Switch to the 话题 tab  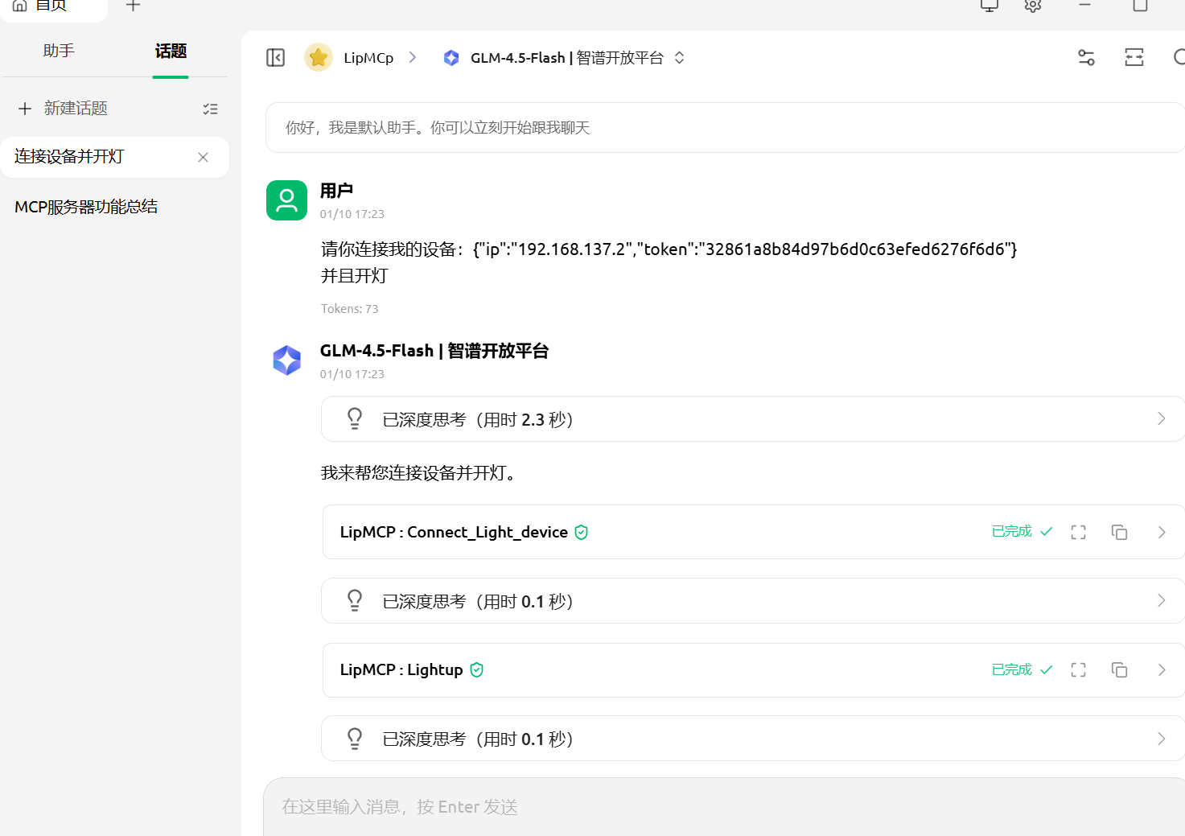click(171, 51)
